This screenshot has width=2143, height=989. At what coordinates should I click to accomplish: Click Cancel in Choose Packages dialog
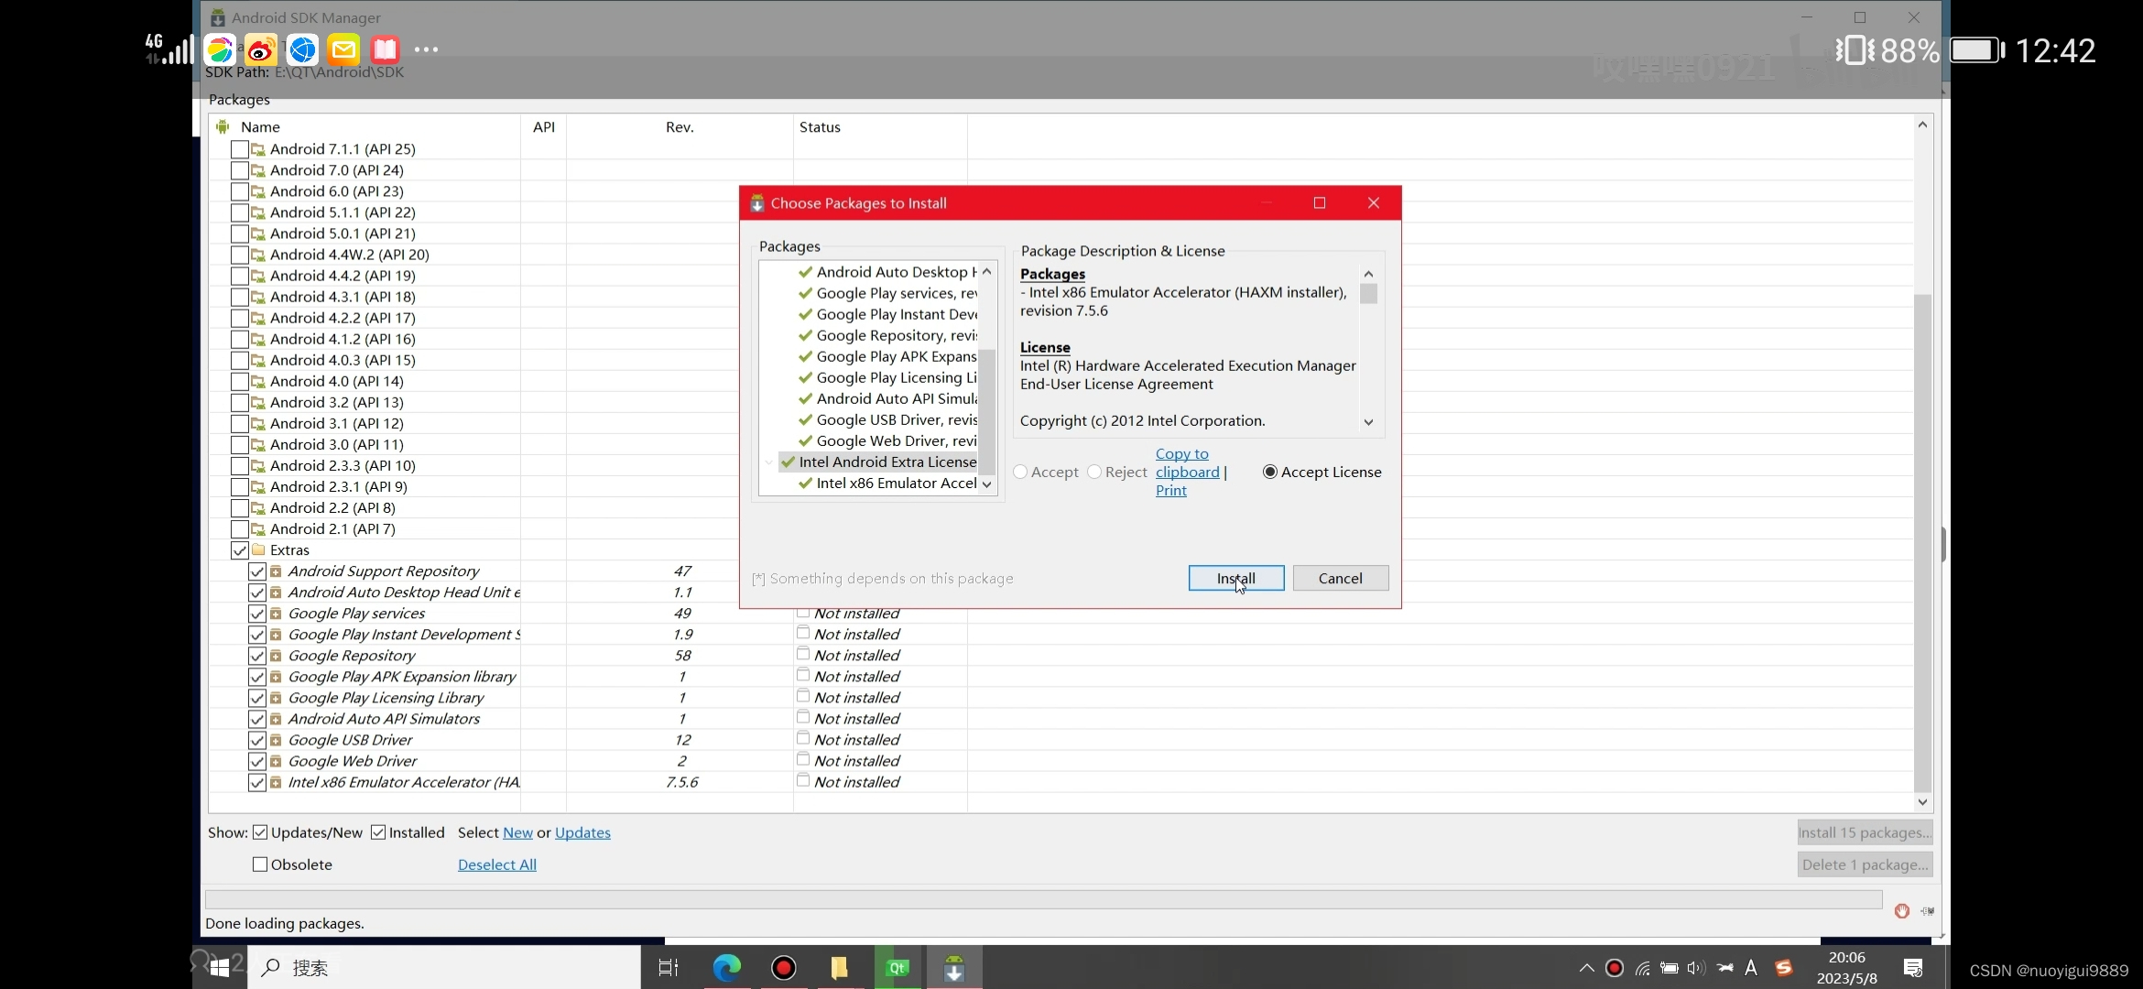point(1340,578)
